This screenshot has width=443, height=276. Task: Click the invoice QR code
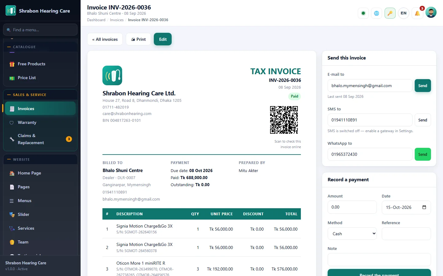click(284, 120)
